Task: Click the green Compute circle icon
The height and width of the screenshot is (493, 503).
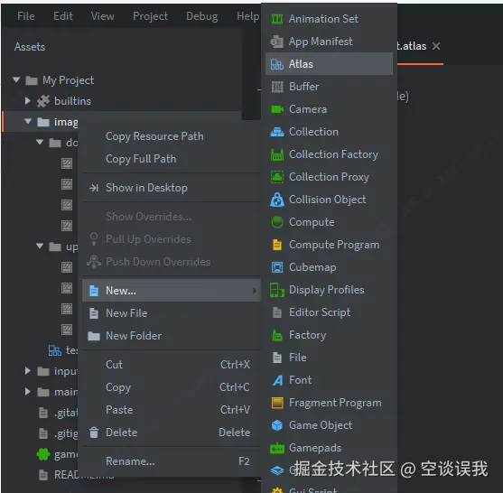Action: coord(277,222)
